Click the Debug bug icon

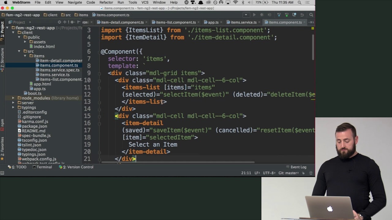pos(262,15)
